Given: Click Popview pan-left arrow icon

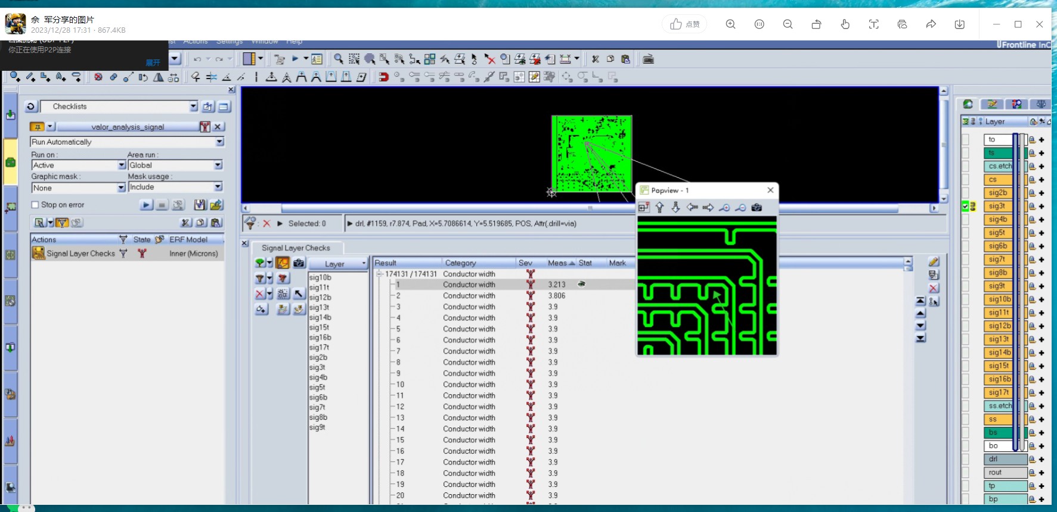Looking at the screenshot, I should point(692,207).
